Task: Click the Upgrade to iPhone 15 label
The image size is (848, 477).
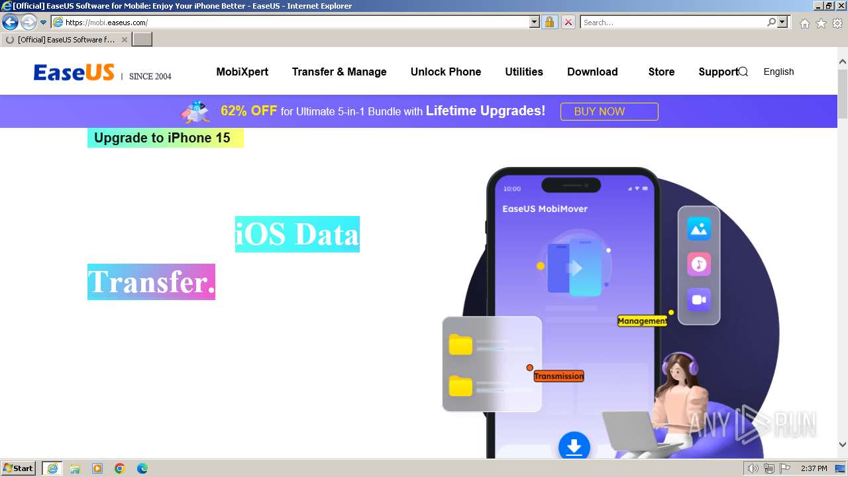Action: [165, 138]
